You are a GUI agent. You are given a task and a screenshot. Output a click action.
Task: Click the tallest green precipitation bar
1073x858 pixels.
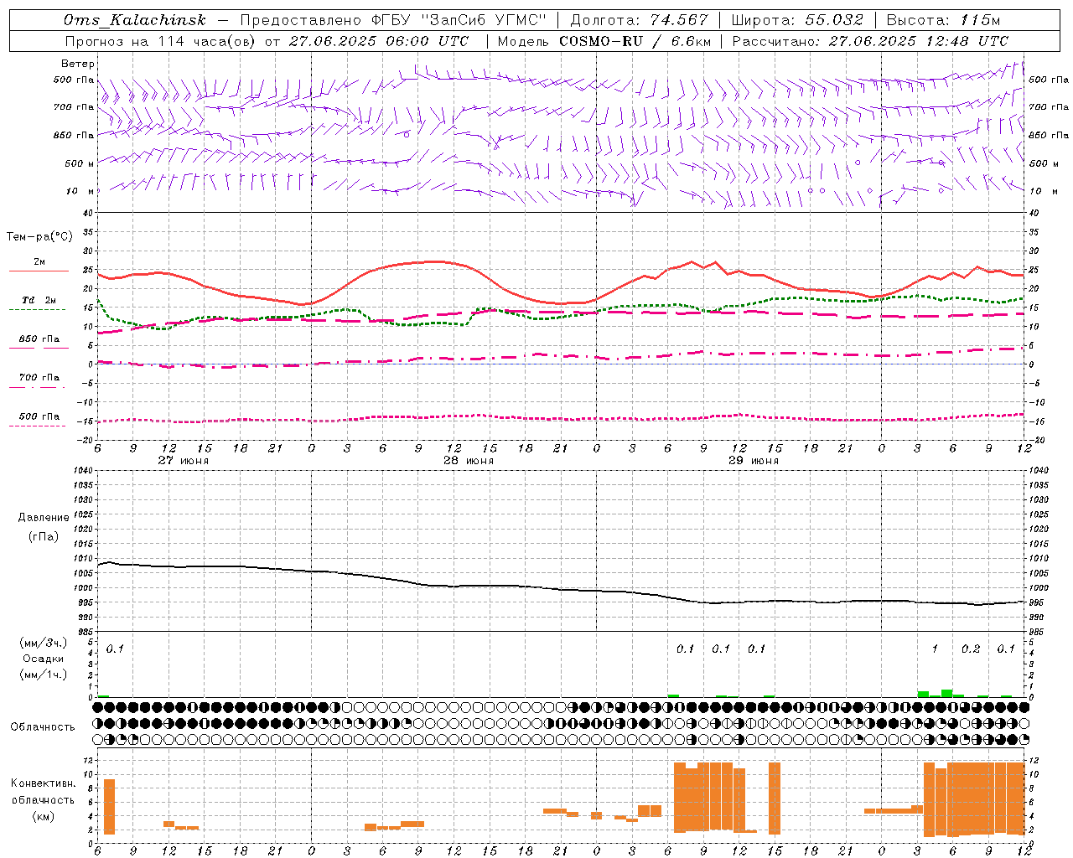pyautogui.click(x=946, y=693)
